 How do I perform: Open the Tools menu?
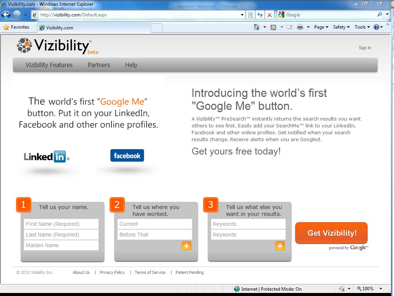[x=362, y=27]
